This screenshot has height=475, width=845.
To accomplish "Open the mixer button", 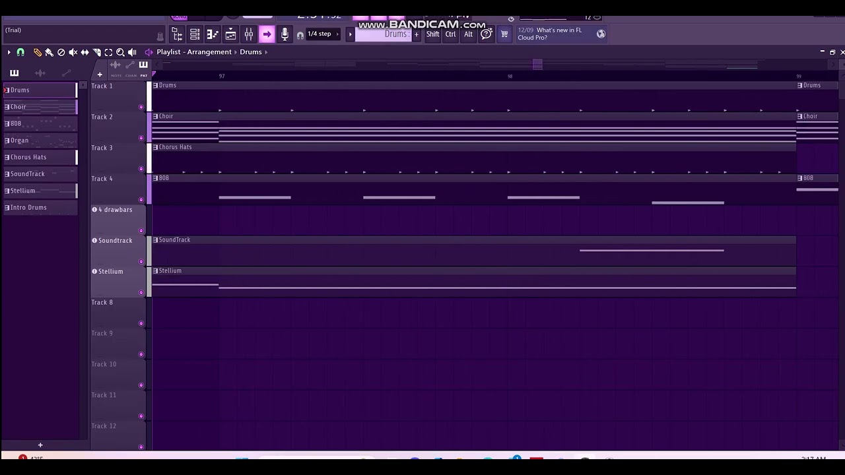I will point(249,34).
